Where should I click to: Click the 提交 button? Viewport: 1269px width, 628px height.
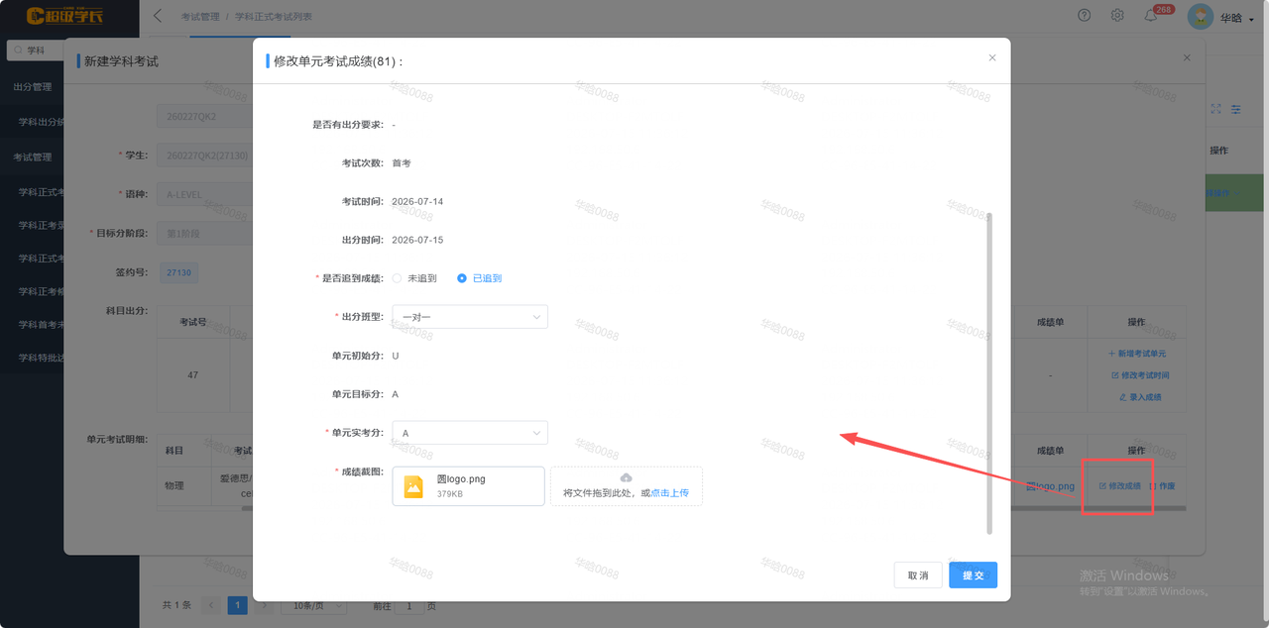pyautogui.click(x=973, y=576)
